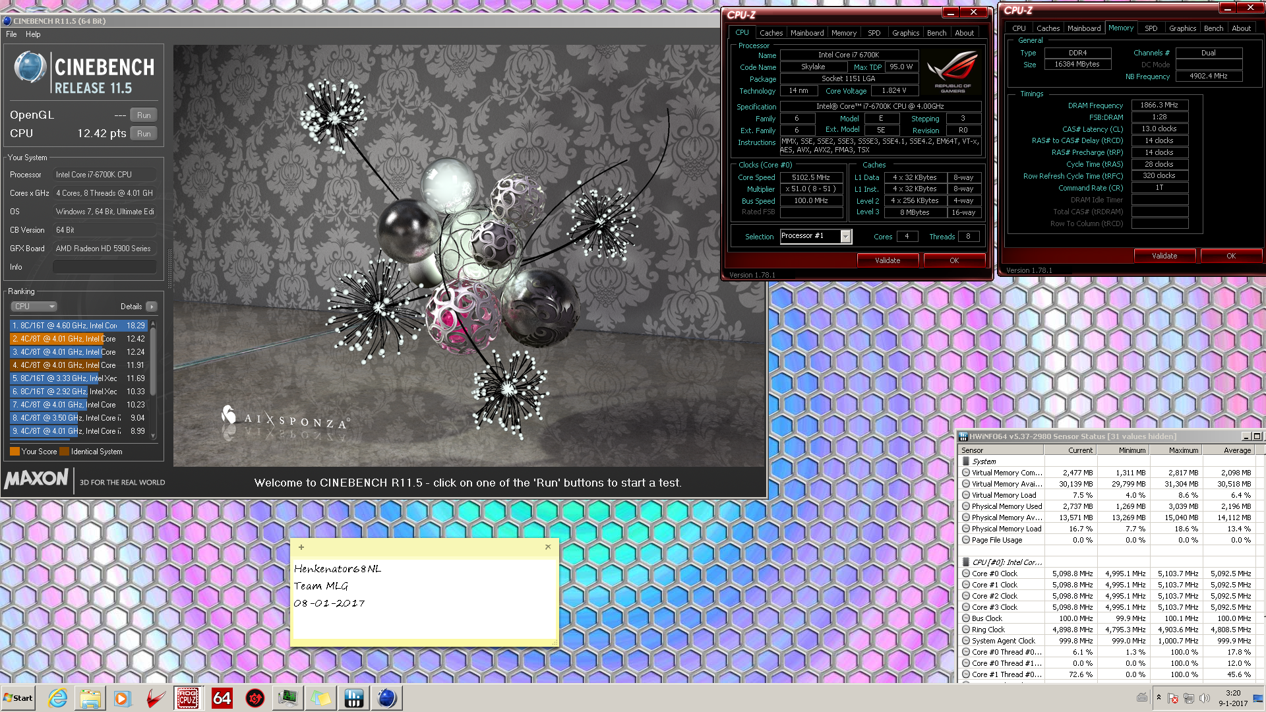Open the volume speaker tray icon
The image size is (1266, 712).
pos(1205,698)
